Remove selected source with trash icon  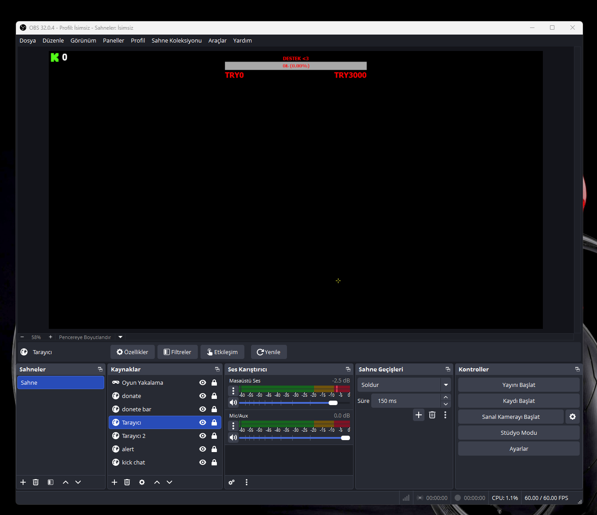(x=127, y=482)
